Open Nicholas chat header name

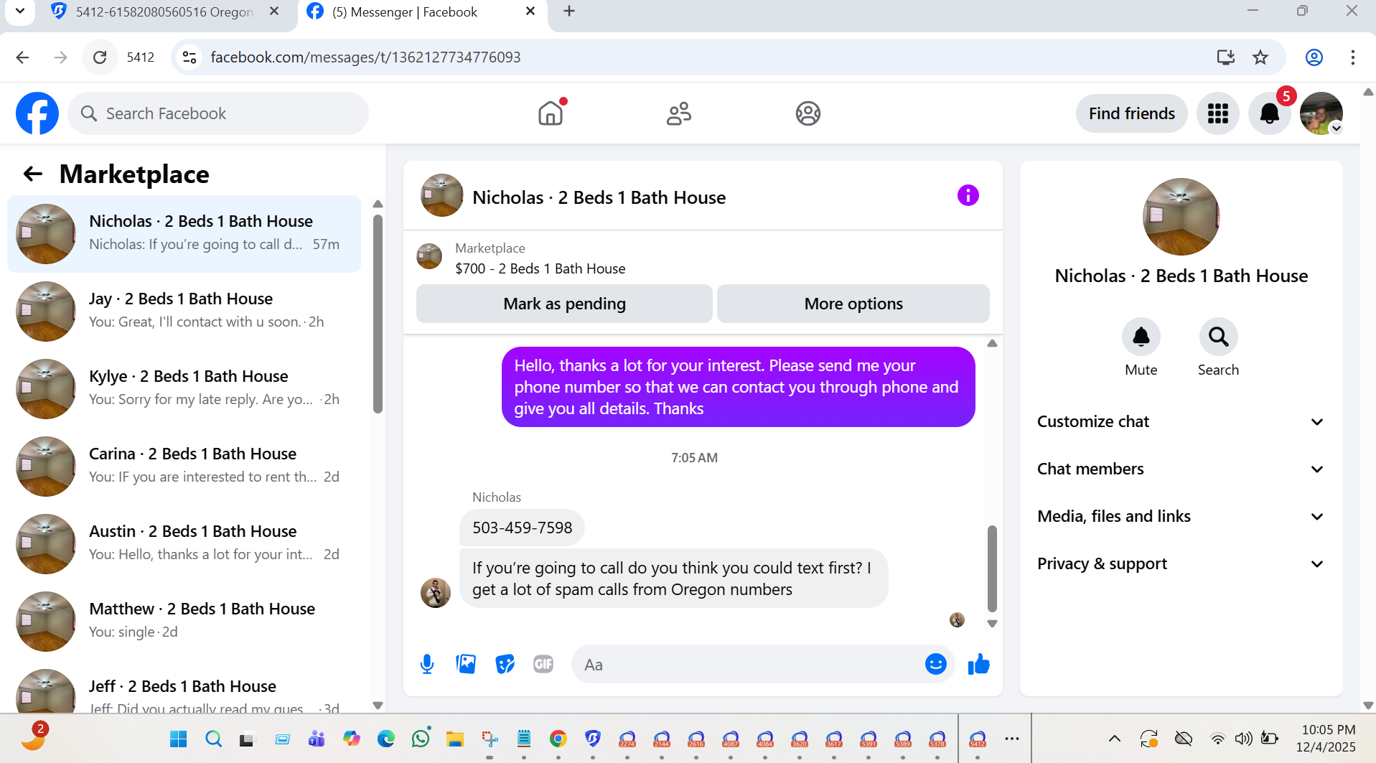pos(599,197)
